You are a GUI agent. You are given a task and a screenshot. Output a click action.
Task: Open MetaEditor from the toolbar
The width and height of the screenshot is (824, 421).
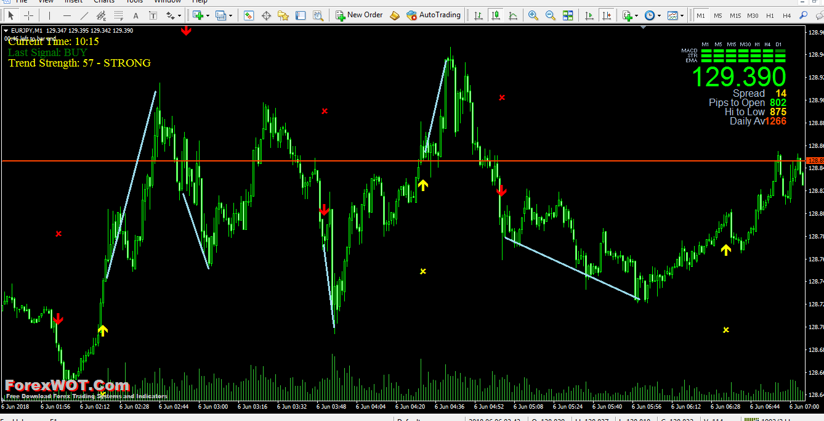[395, 15]
